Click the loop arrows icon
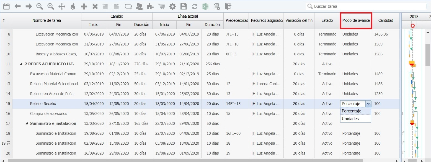431x162 pixels. pos(128,6)
